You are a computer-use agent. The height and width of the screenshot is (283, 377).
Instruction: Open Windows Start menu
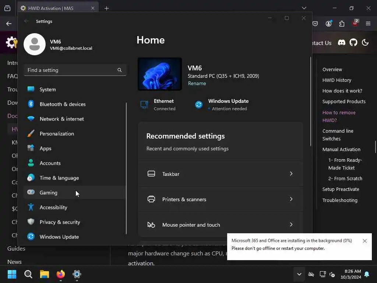(x=12, y=274)
